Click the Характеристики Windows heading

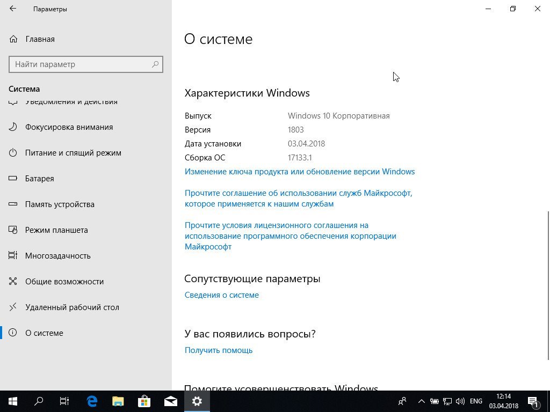(x=247, y=93)
